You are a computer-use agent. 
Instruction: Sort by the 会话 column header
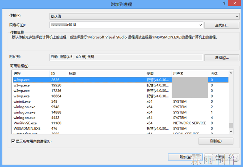pyautogui.click(x=218, y=74)
